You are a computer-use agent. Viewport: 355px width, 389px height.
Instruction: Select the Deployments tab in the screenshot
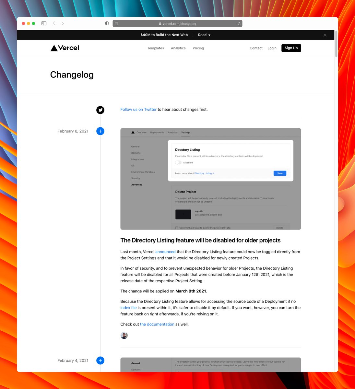(x=157, y=133)
